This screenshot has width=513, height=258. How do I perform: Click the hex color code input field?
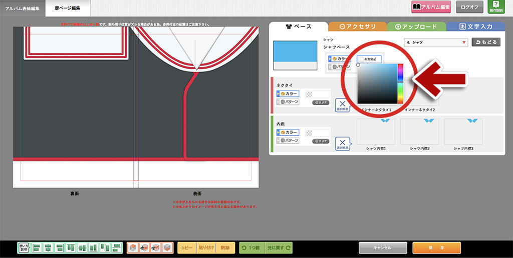[x=369, y=59]
